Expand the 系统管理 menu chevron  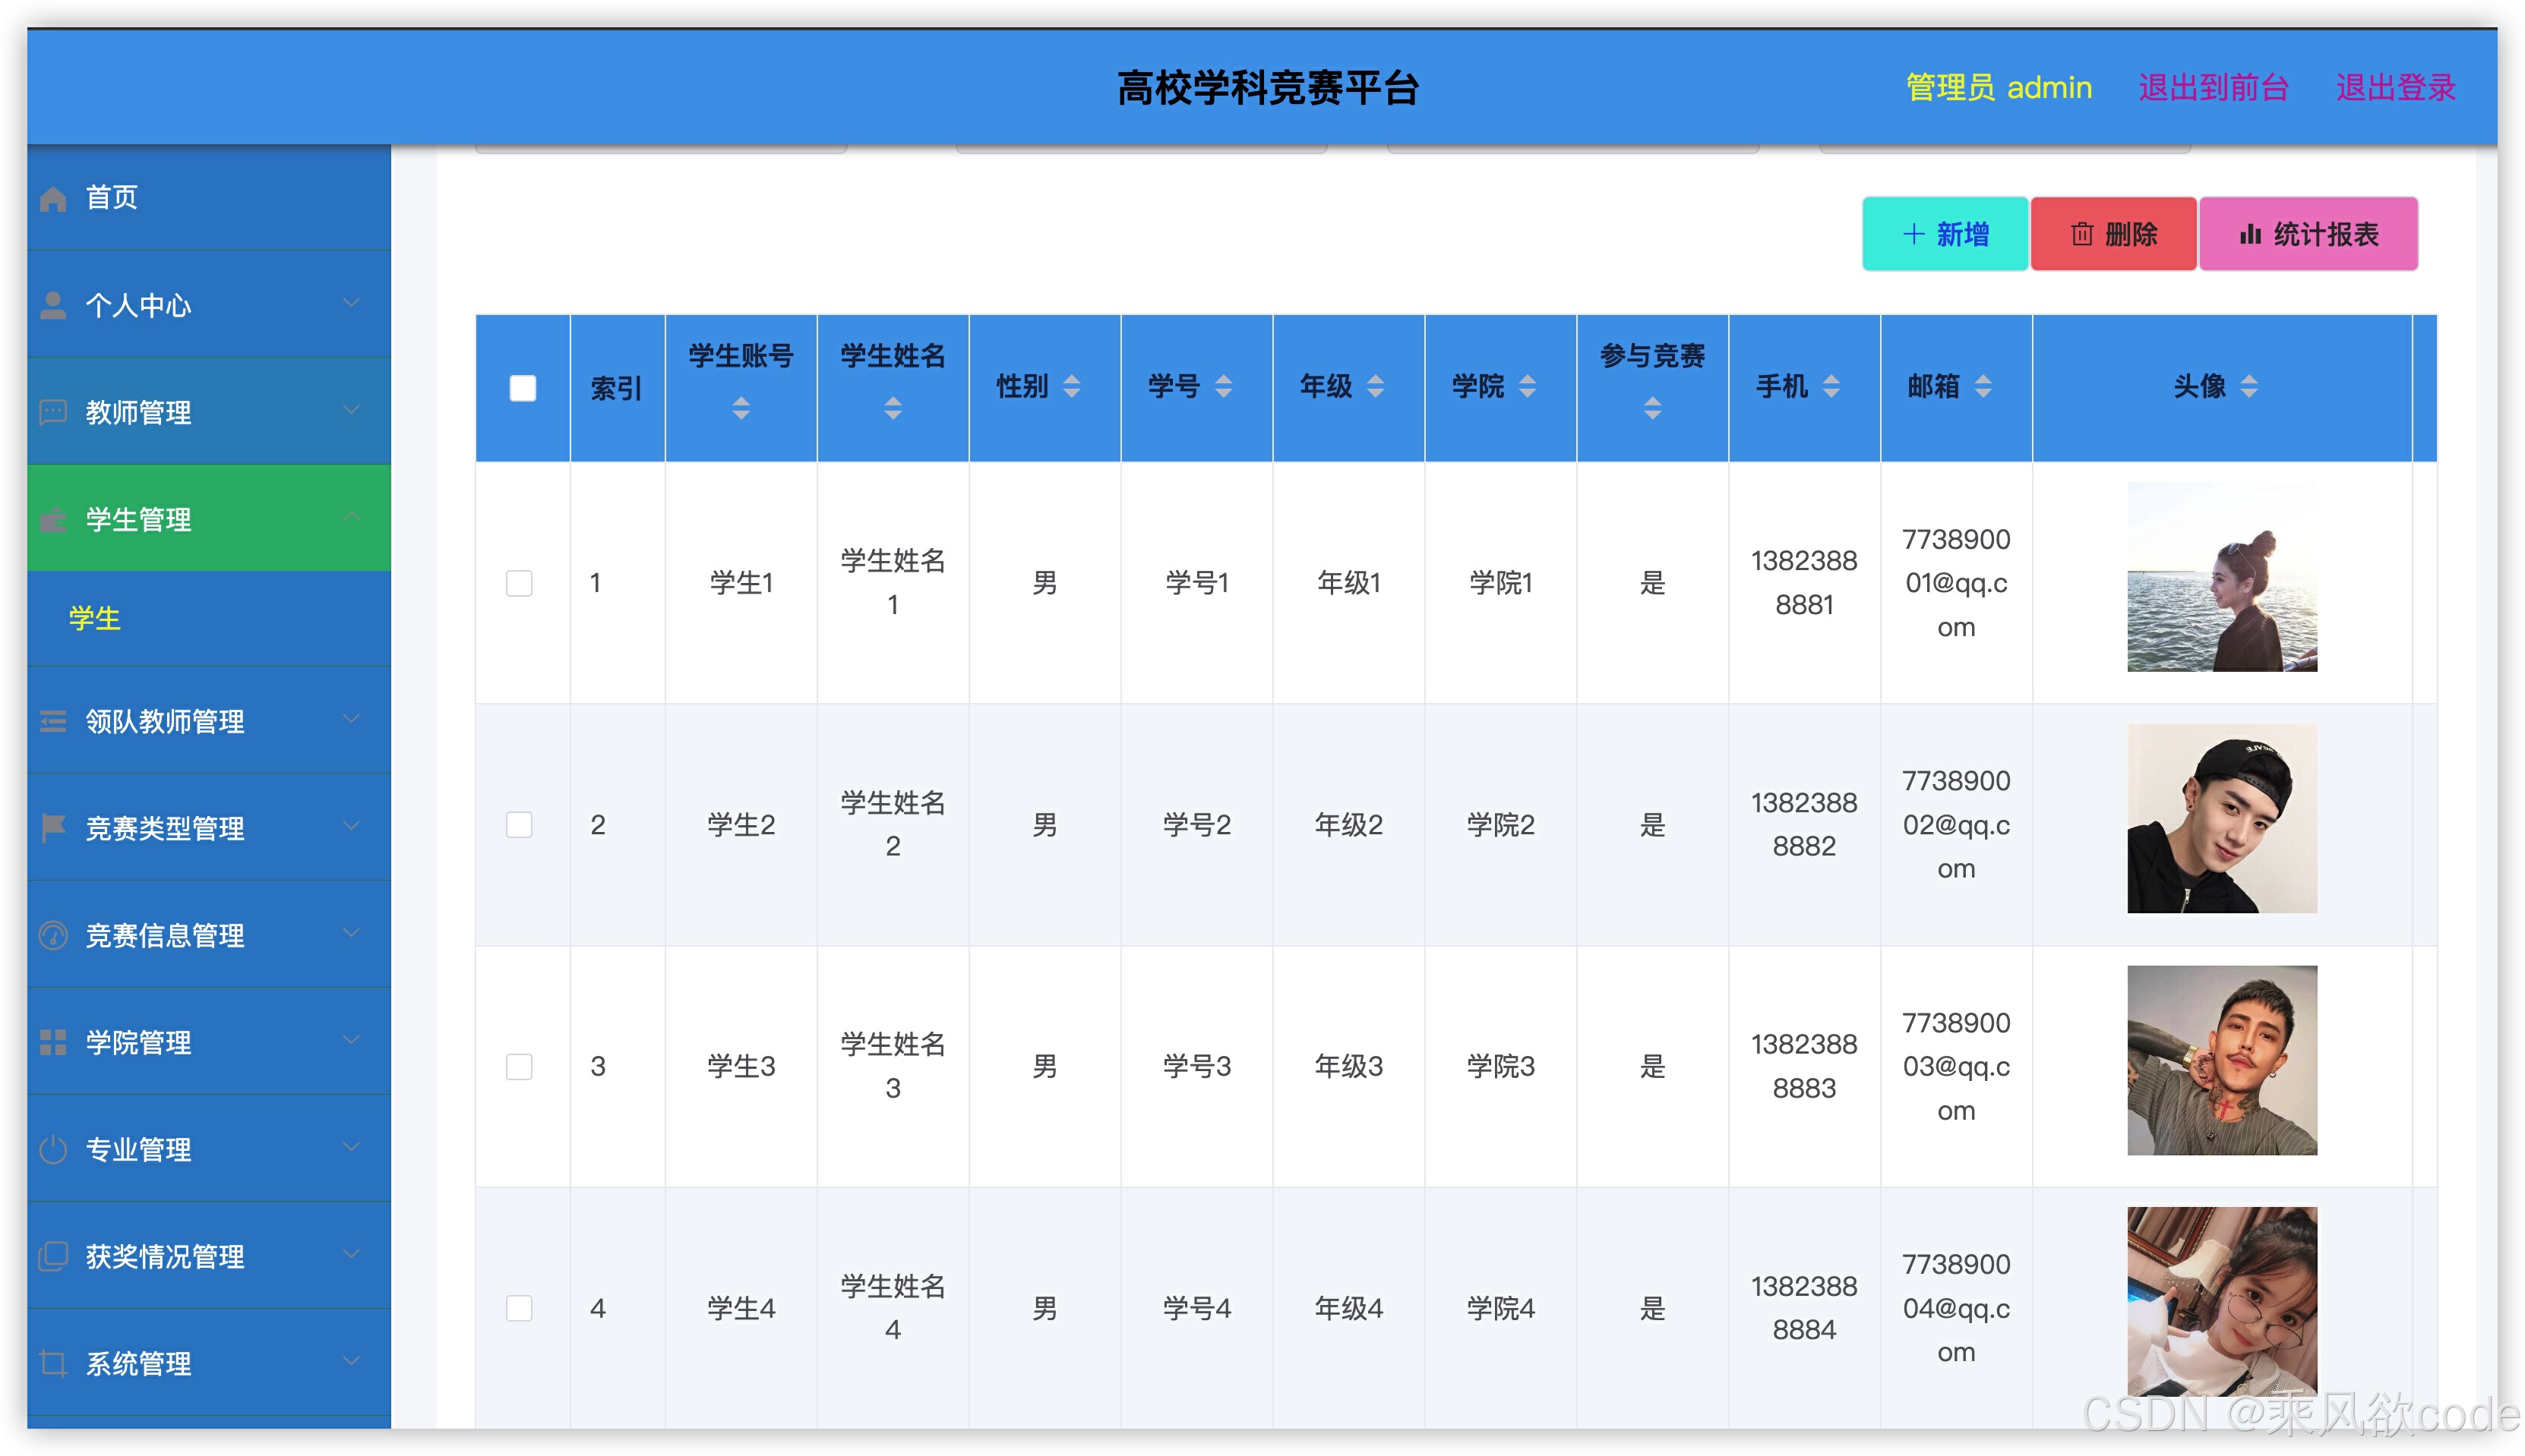[x=351, y=1362]
